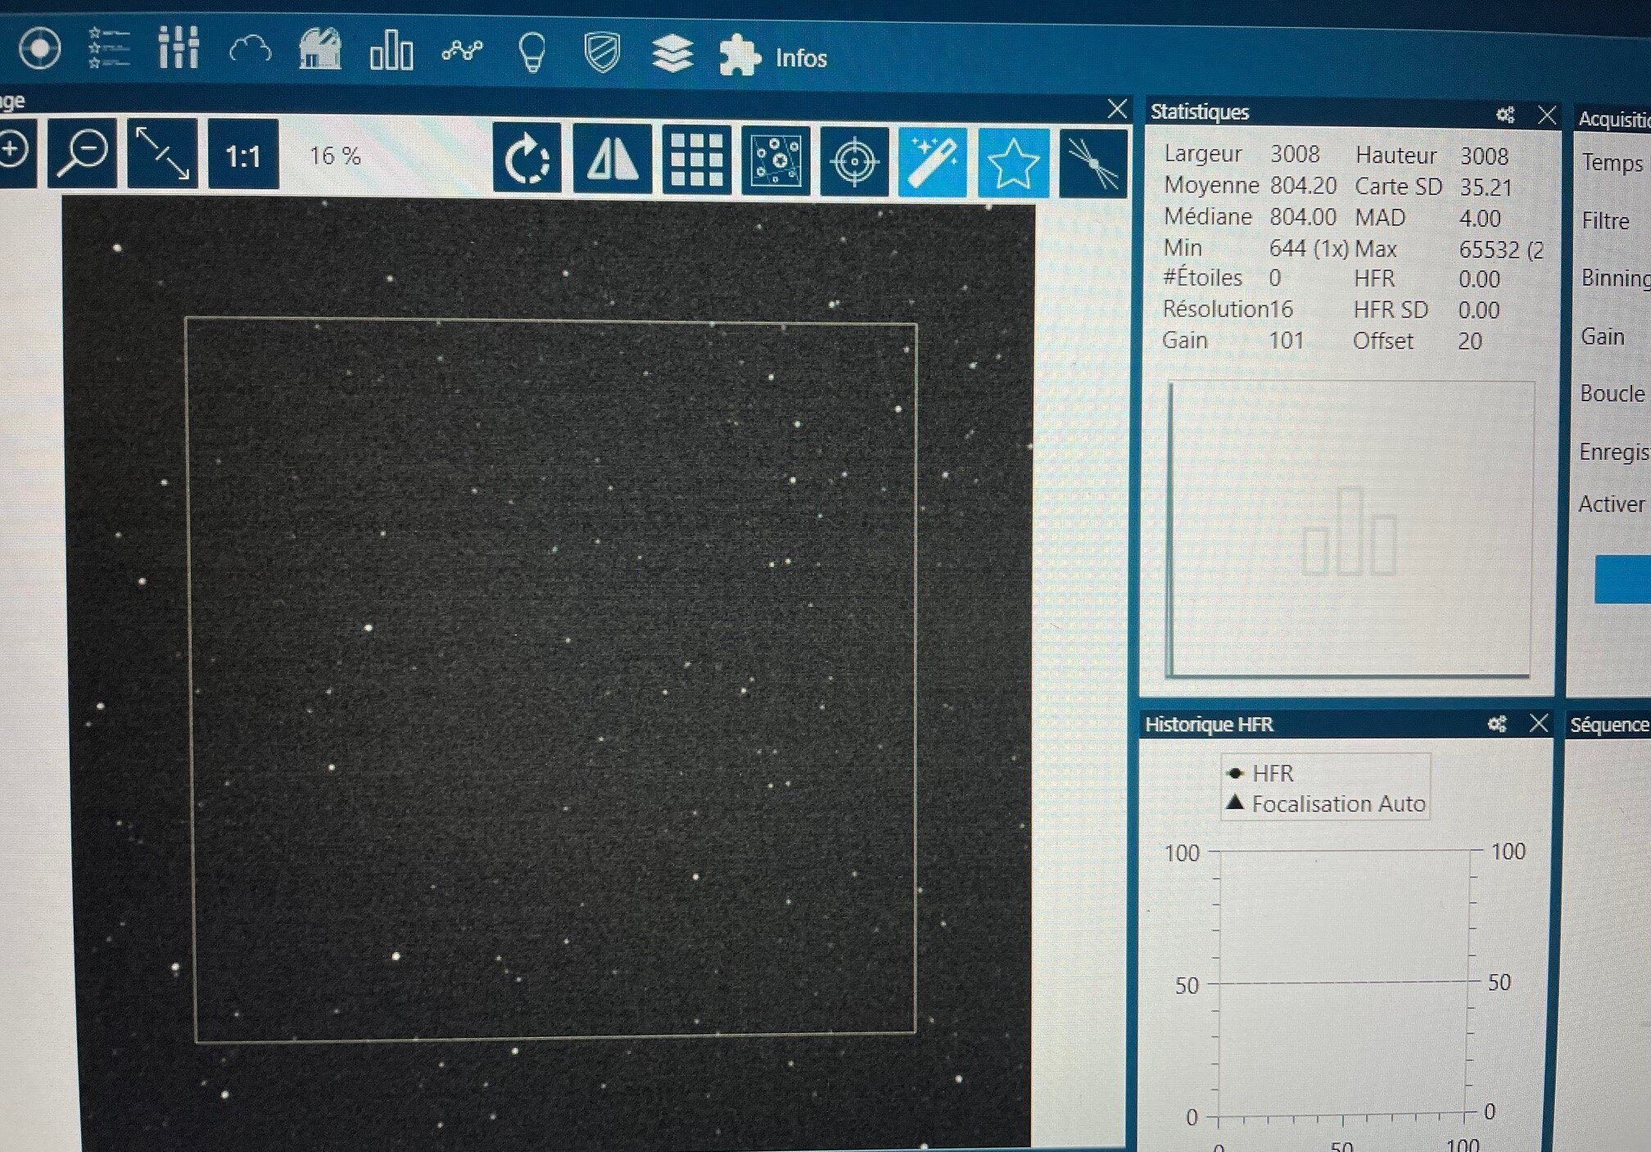1651x1152 pixels.
Task: Open the lightbulb flat wizard icon
Action: (532, 52)
